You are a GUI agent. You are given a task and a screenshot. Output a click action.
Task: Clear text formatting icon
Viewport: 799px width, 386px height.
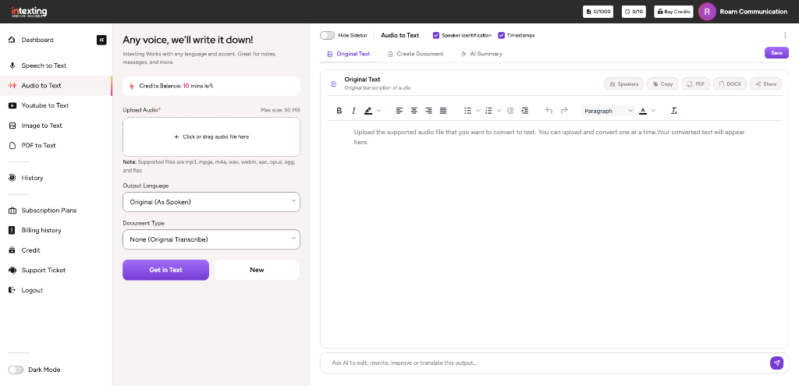click(x=674, y=111)
